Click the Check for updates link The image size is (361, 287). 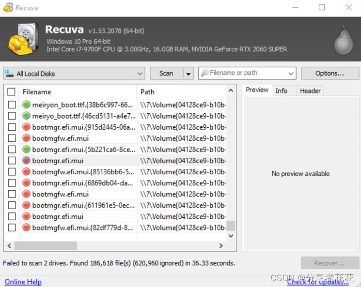coord(318,282)
